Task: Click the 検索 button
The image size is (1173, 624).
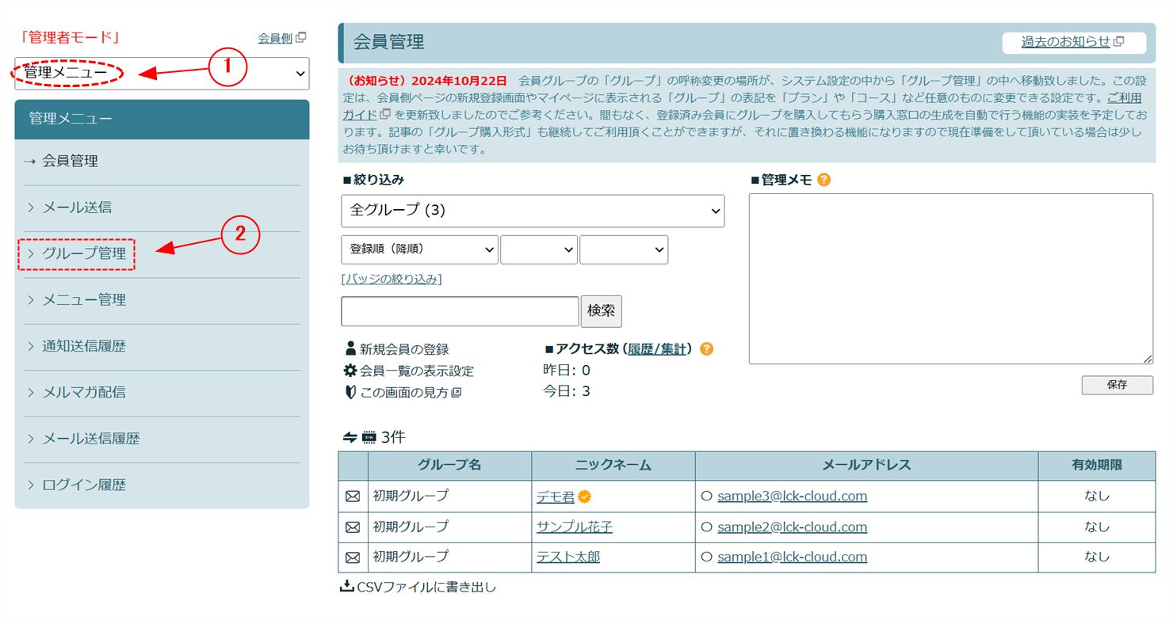Action: click(x=602, y=311)
